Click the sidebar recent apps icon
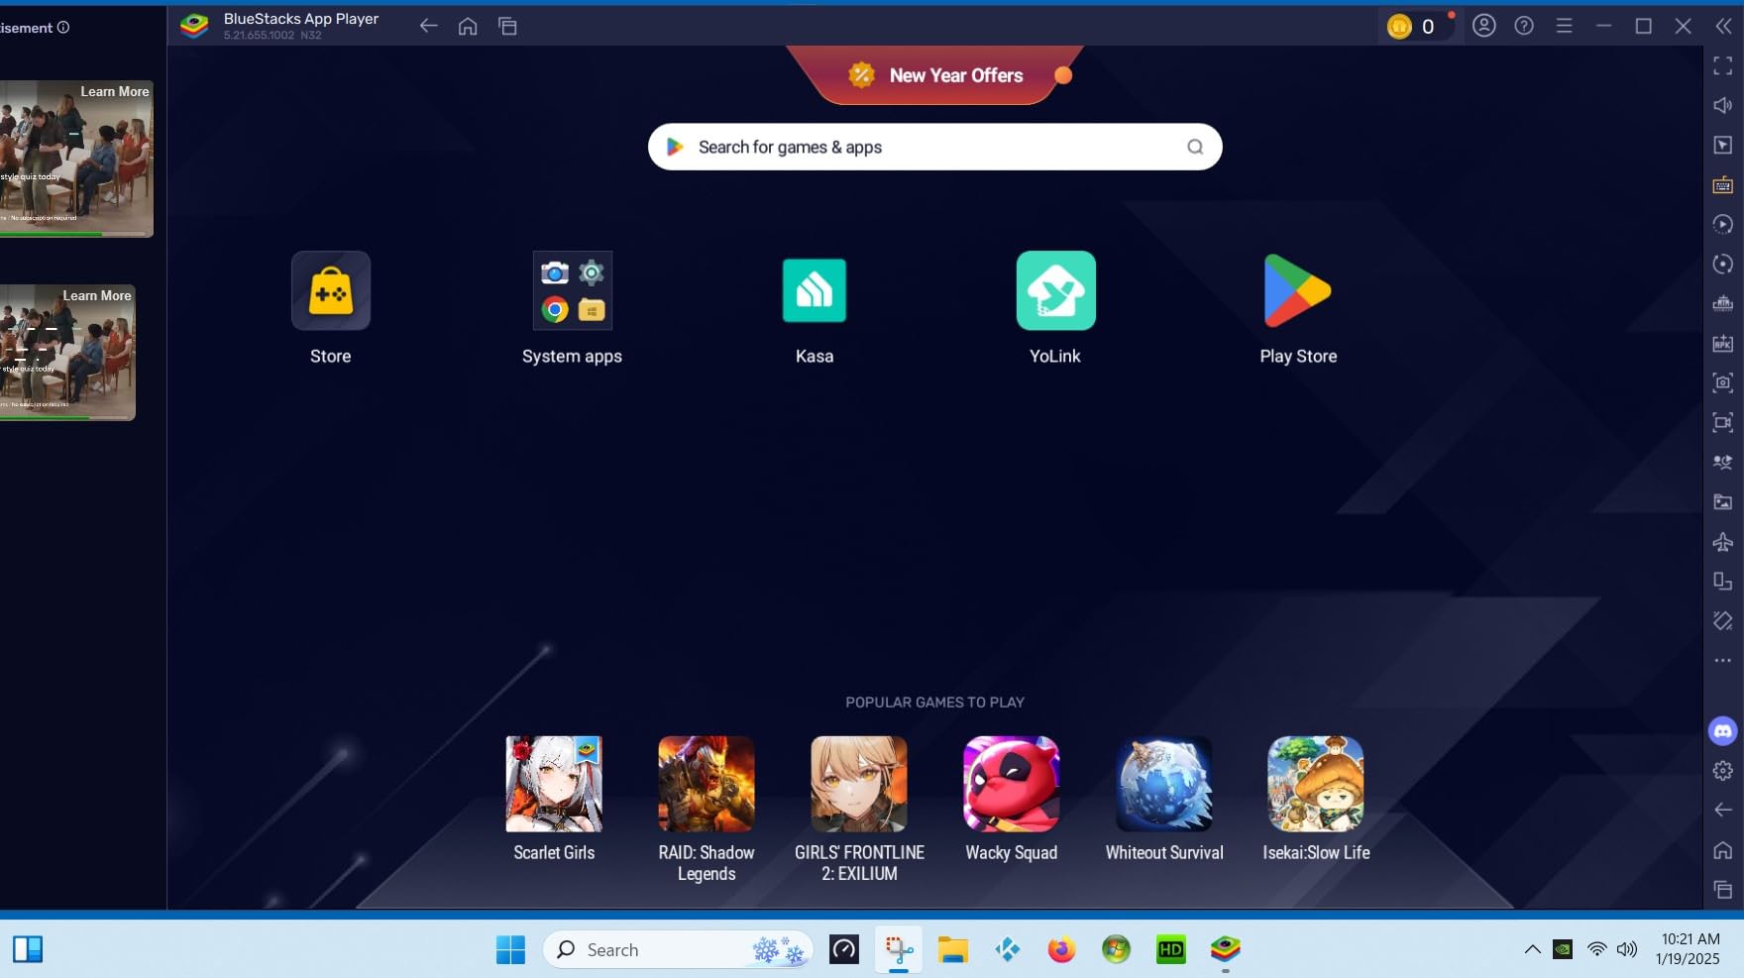This screenshot has width=1744, height=978. point(1723,889)
